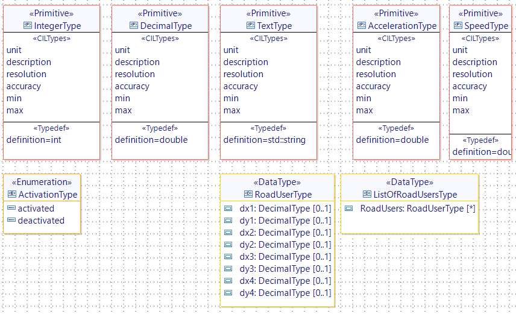Viewport: 516px width, 314px height.
Task: Select the RoadUserType datatype name
Action: coord(283,195)
